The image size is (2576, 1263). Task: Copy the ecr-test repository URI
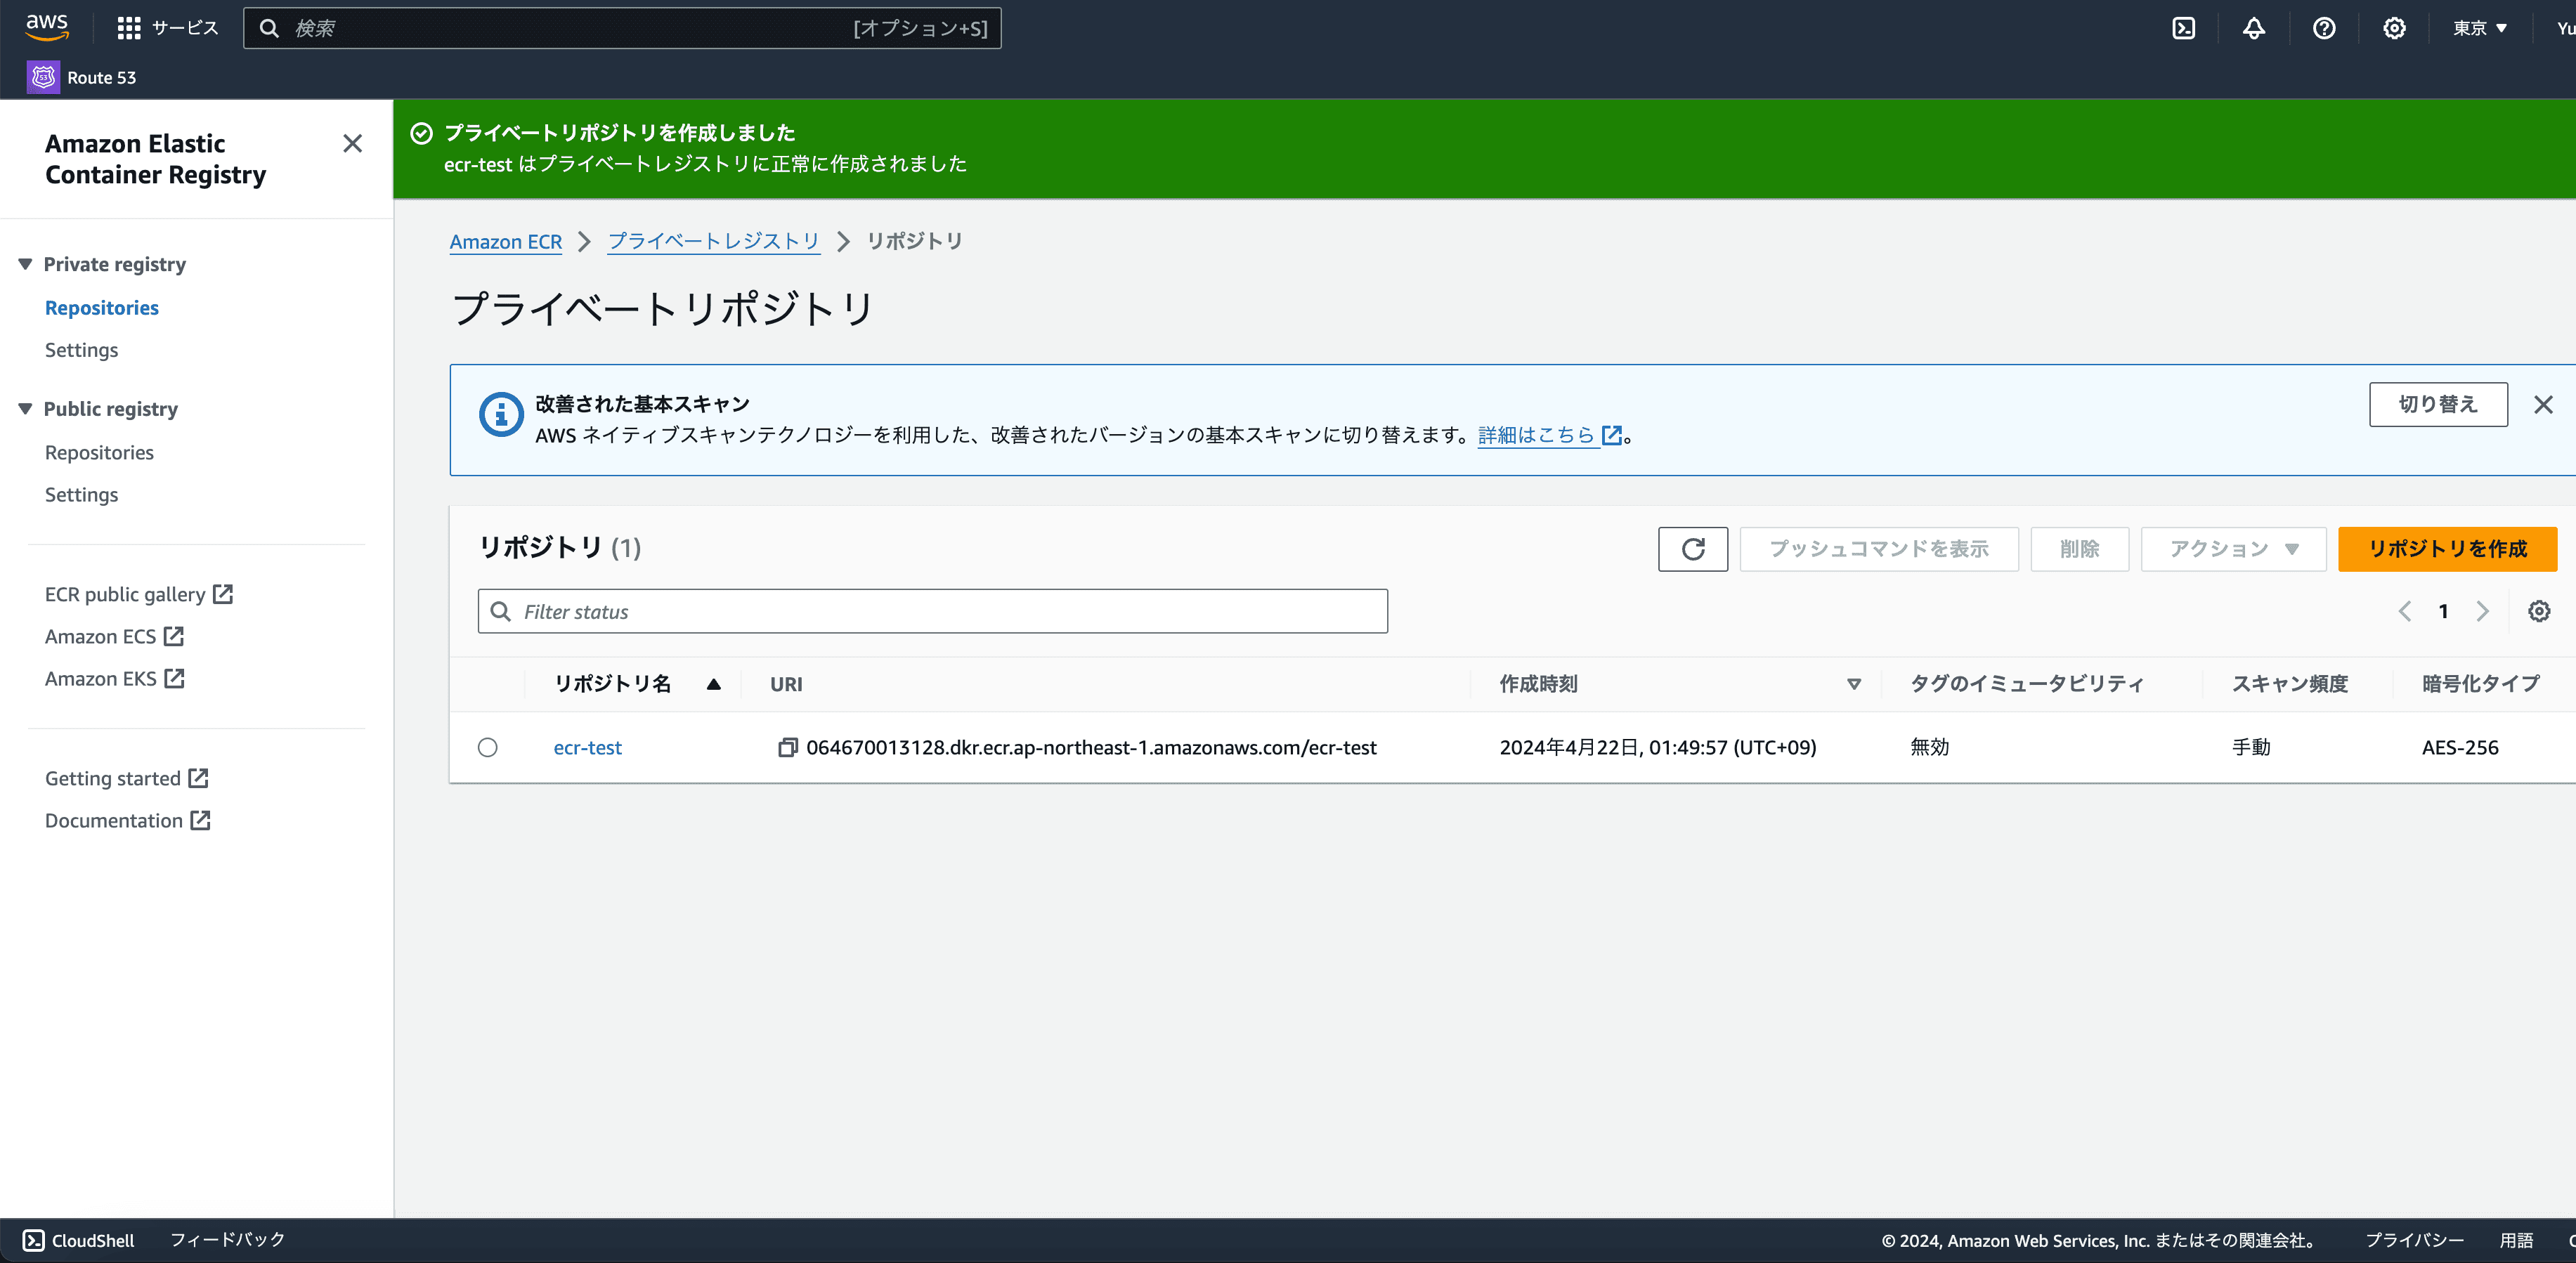coord(787,747)
